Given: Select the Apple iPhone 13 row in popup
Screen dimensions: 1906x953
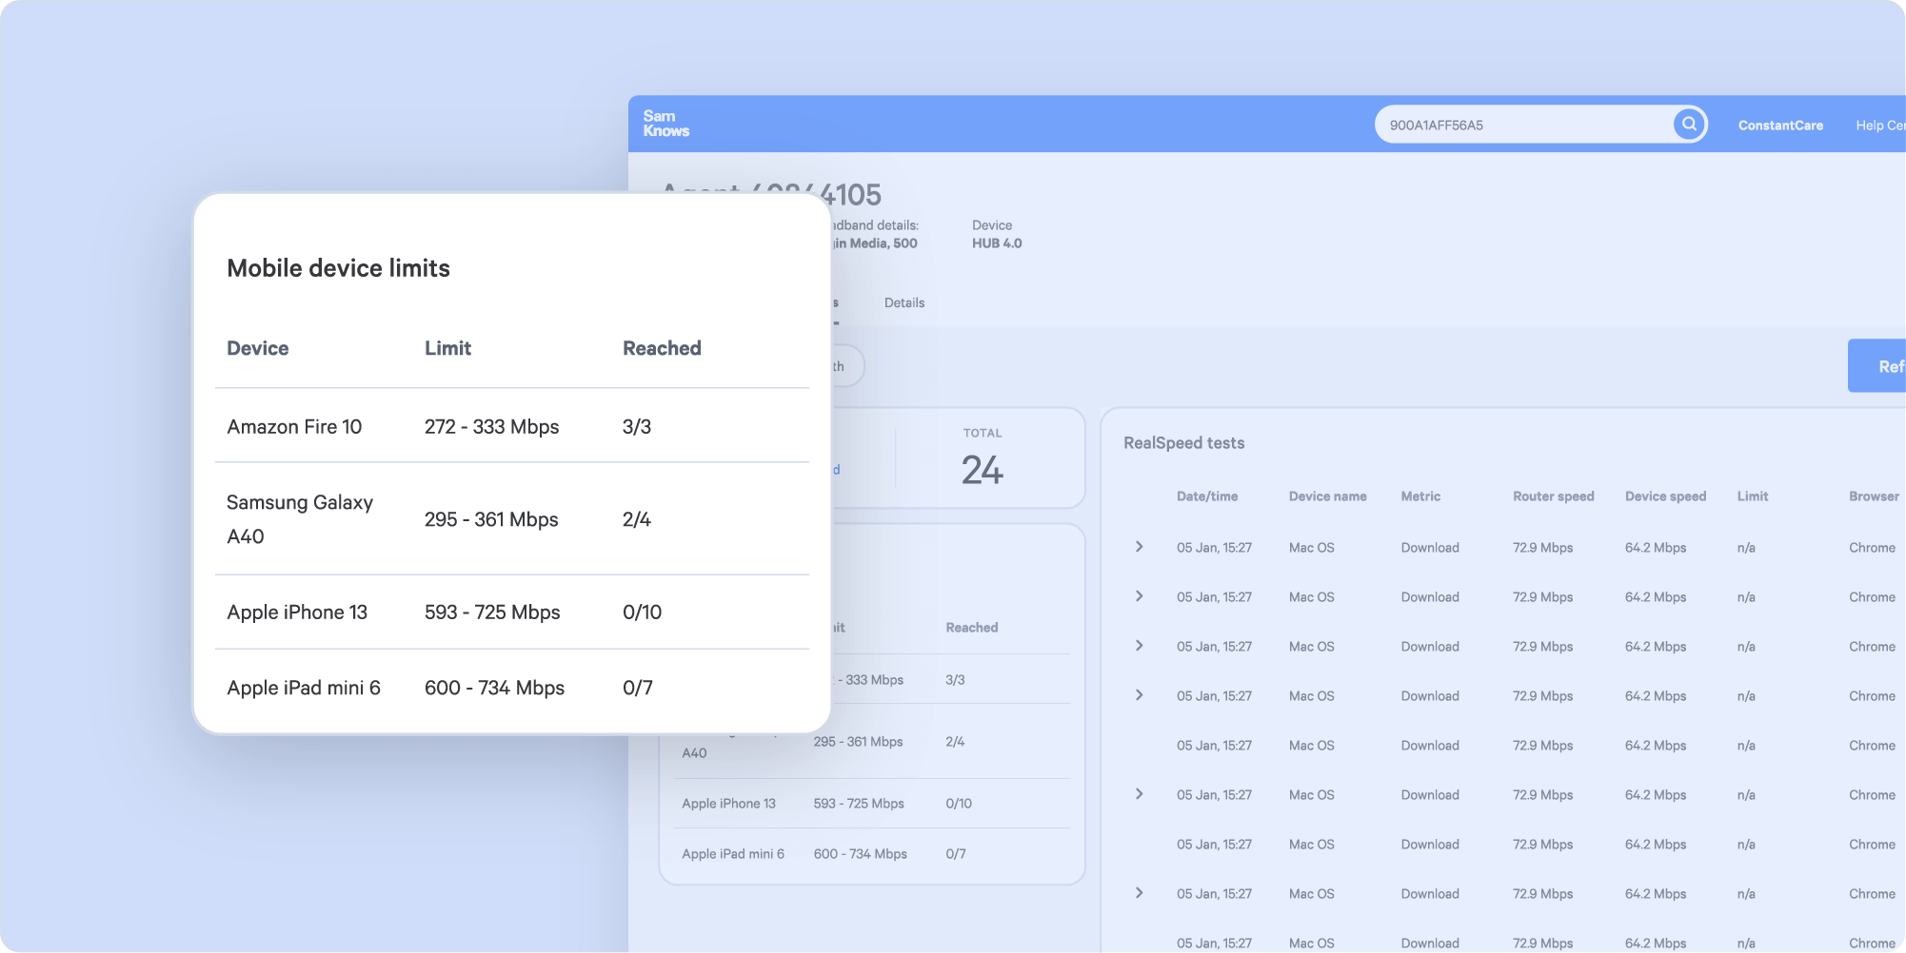Looking at the screenshot, I should [x=512, y=613].
